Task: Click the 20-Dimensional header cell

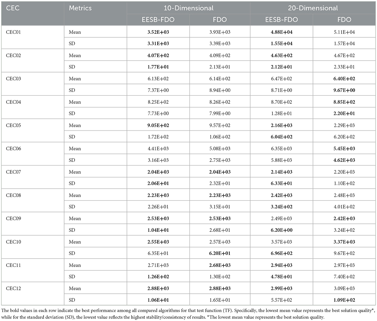Action: click(x=313, y=8)
